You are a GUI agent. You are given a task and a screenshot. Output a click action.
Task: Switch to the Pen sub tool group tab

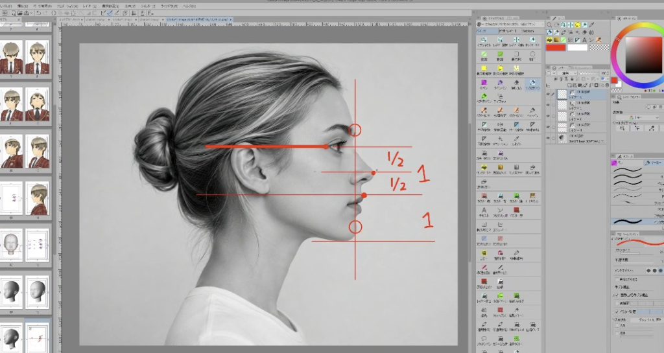(627, 163)
